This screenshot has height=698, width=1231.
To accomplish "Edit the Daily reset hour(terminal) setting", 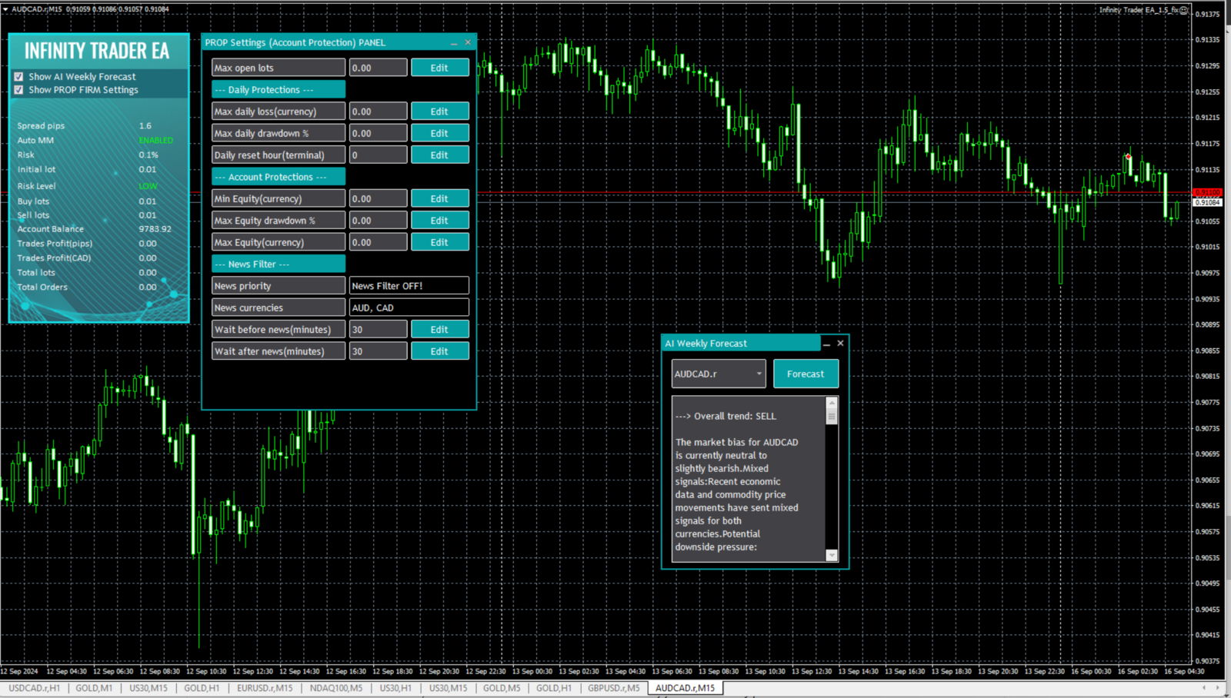I will [439, 155].
